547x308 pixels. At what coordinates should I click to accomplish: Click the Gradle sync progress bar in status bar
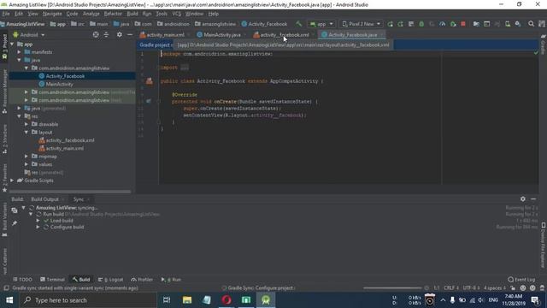click(391, 288)
